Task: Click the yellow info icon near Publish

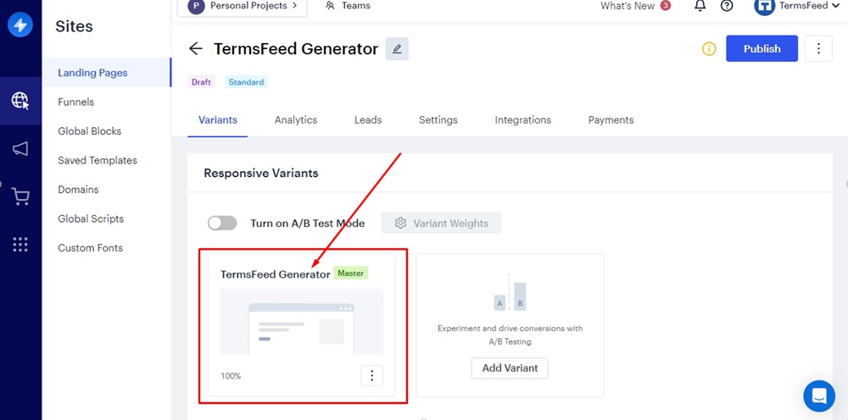Action: click(709, 48)
